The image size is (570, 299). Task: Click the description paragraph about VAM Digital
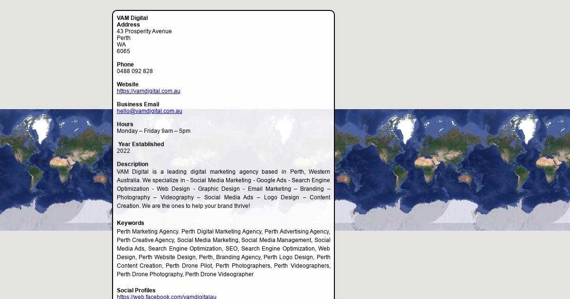[x=223, y=189]
